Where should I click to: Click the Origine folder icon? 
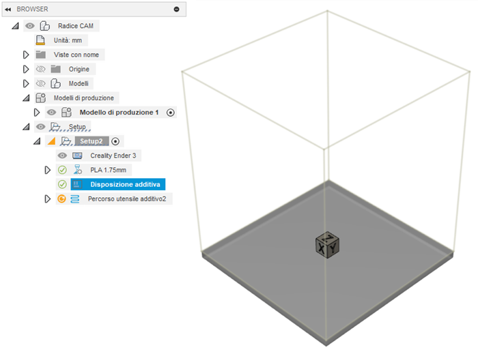tap(55, 69)
